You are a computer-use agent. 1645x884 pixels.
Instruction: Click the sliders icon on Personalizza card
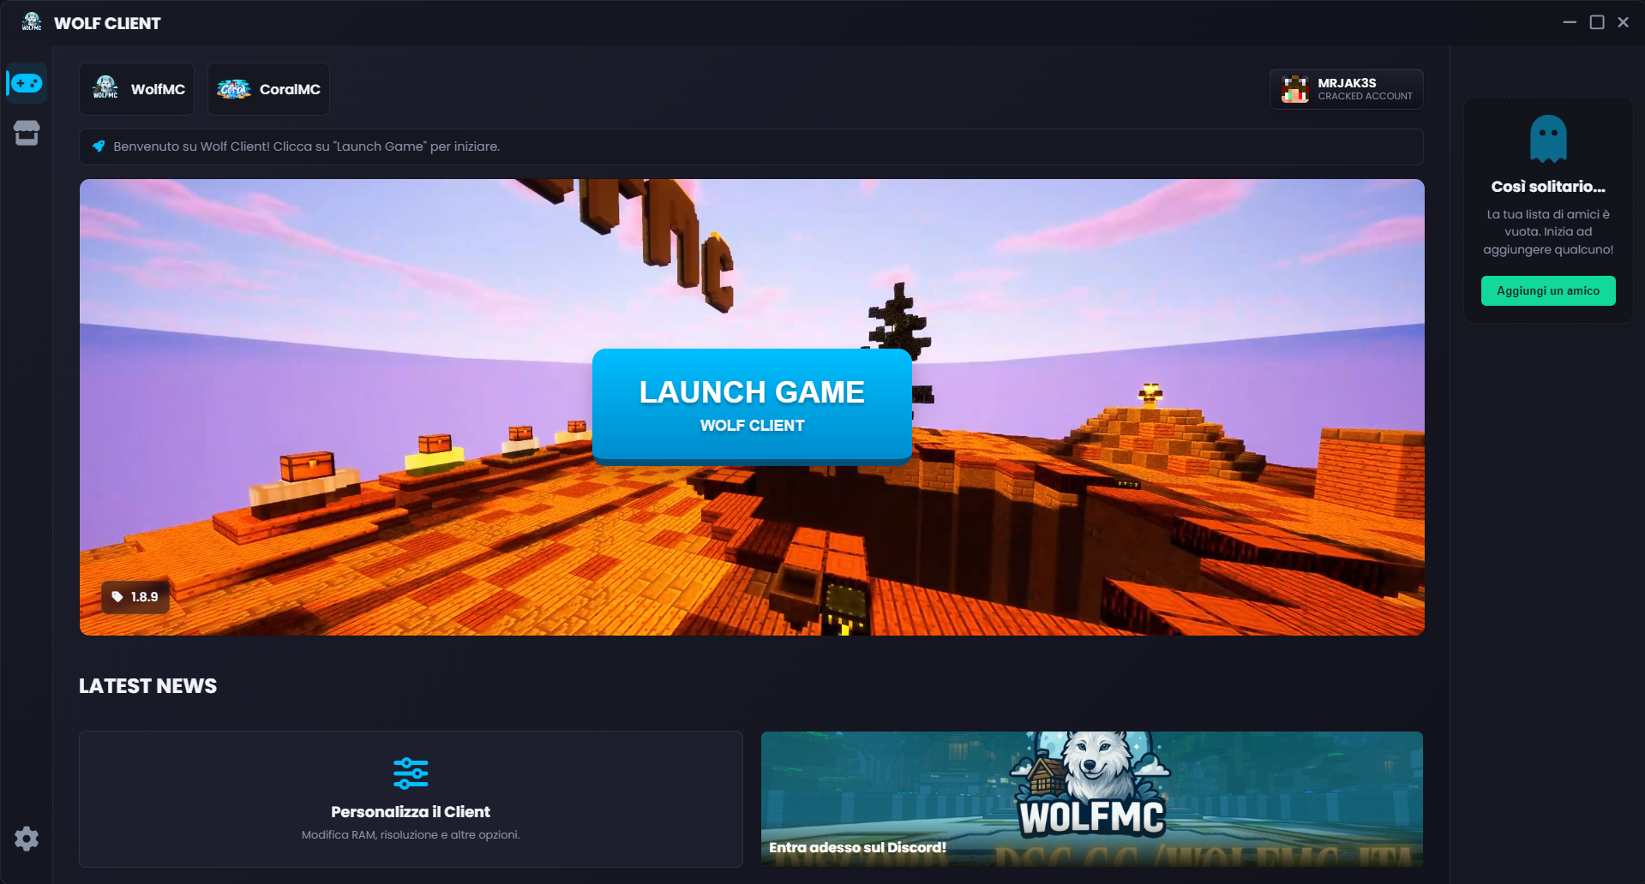(x=411, y=773)
